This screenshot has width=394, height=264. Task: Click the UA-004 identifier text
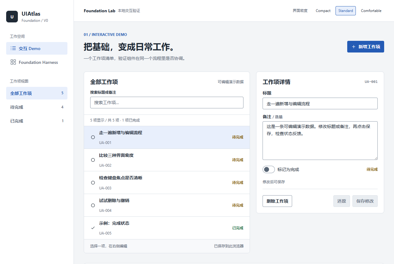(x=105, y=211)
